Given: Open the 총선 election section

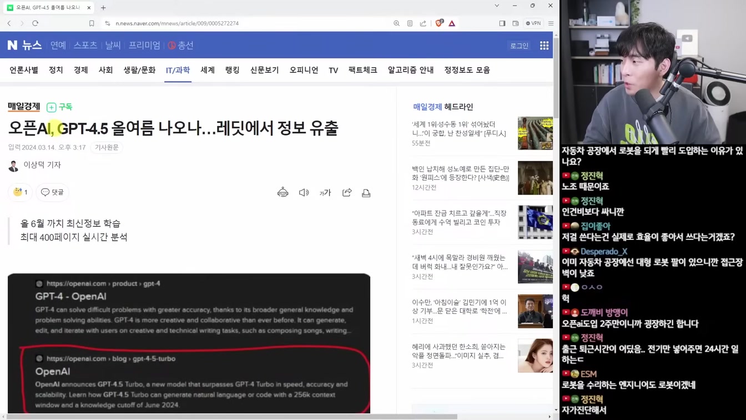Looking at the screenshot, I should click(181, 45).
